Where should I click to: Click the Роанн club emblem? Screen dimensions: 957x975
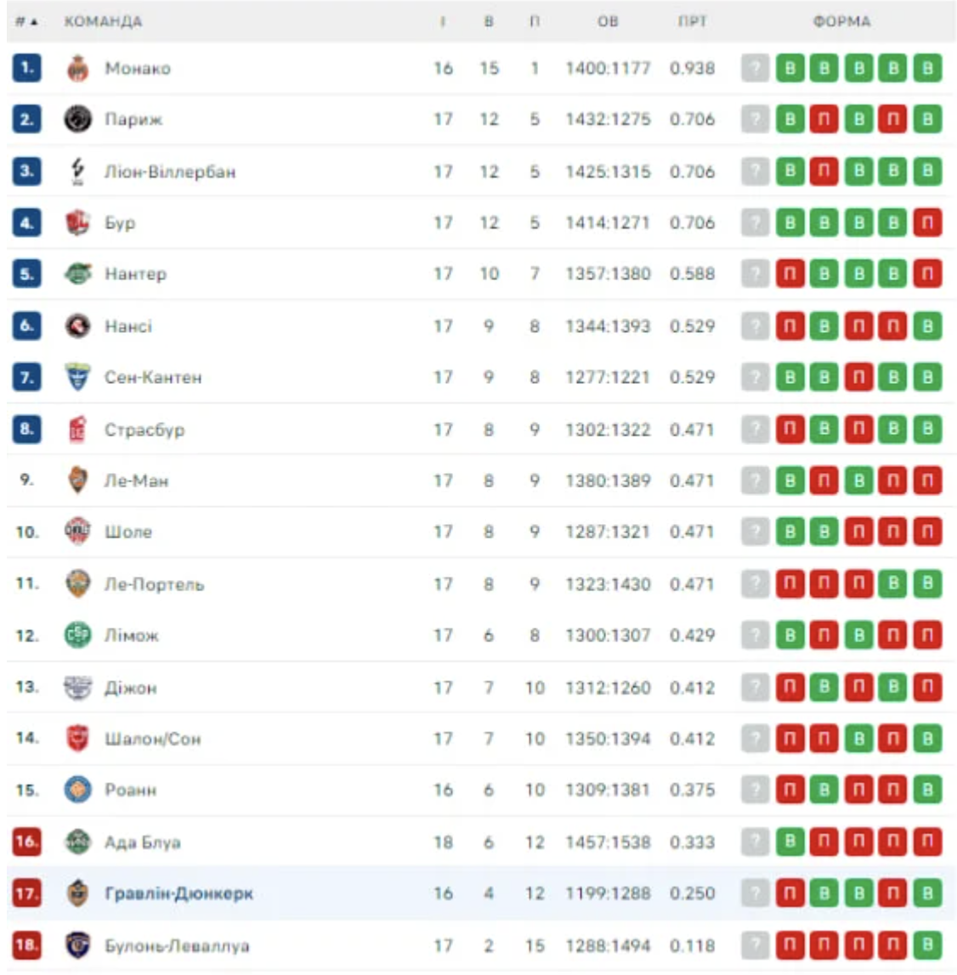click(77, 790)
